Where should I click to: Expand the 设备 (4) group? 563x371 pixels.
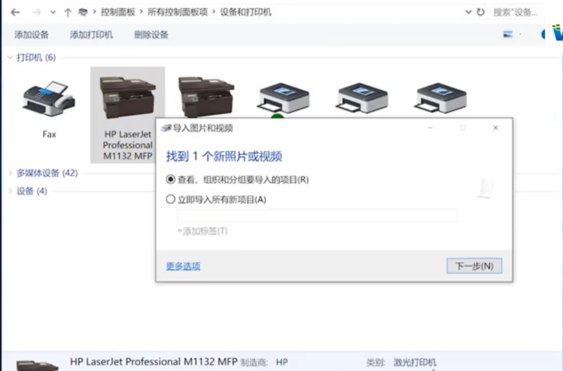[x=10, y=191]
